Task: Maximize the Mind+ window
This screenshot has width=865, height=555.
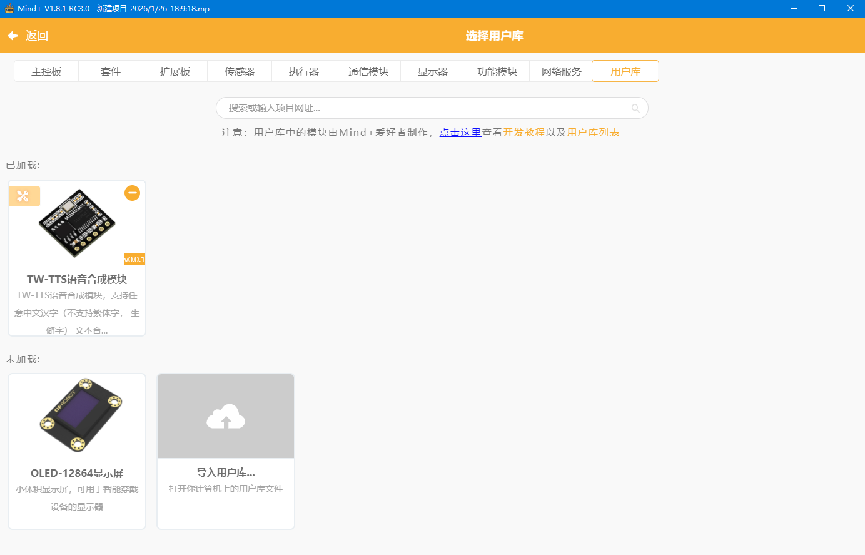Action: pyautogui.click(x=822, y=9)
